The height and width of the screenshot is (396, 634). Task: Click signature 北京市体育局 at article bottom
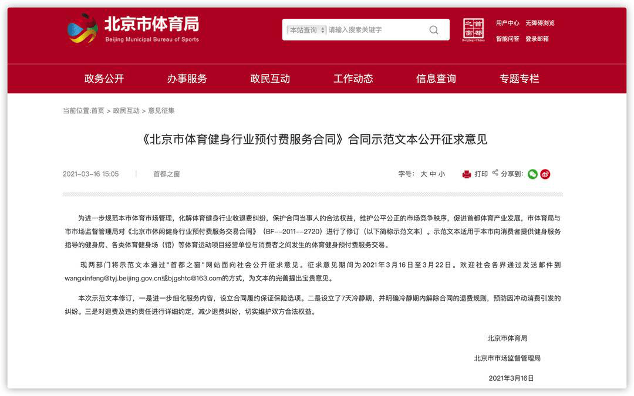[507, 339]
